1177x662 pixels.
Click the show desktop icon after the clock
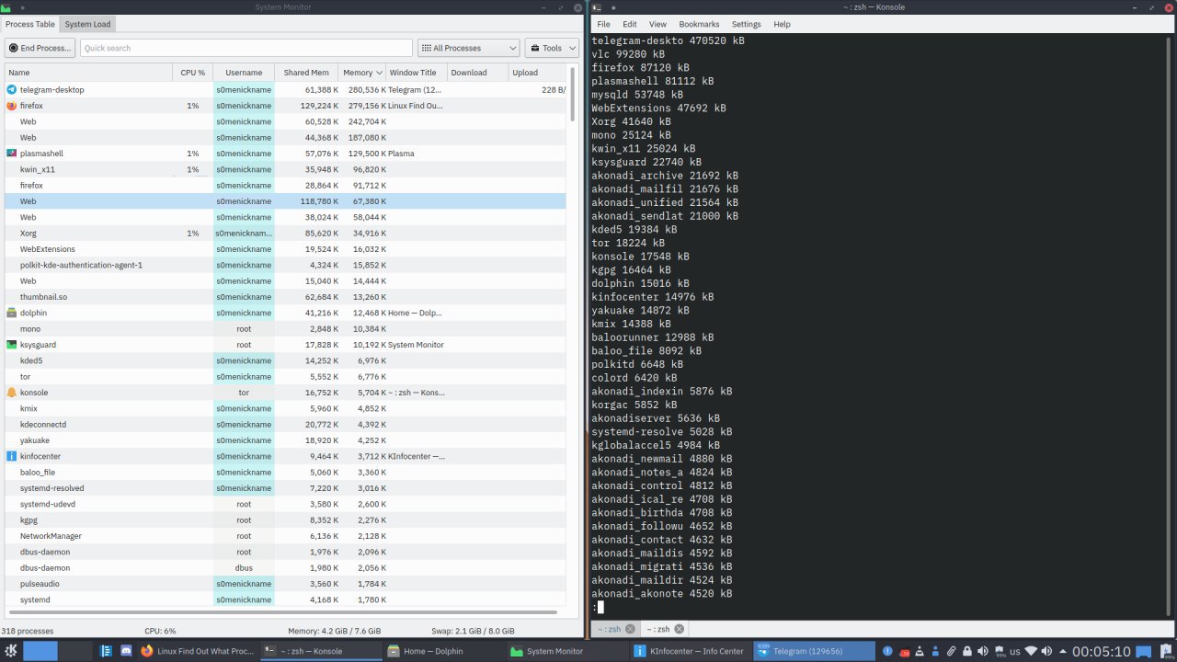[1144, 651]
